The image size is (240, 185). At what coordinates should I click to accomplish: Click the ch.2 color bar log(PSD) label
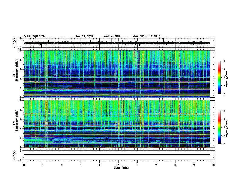pyautogui.click(x=227, y=128)
